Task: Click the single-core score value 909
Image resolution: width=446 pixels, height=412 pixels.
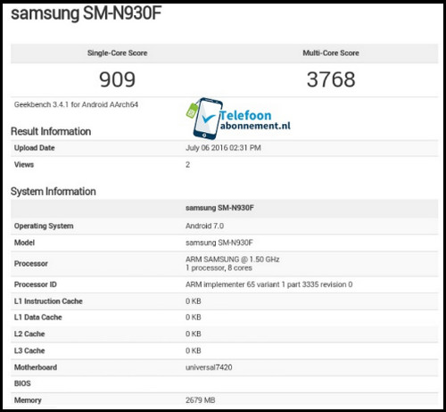Action: pyautogui.click(x=117, y=79)
